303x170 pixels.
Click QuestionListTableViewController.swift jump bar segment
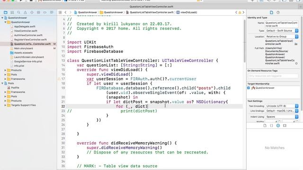(x=150, y=12)
